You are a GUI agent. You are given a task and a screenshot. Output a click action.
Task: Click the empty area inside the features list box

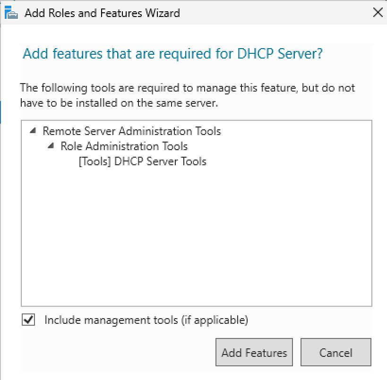click(196, 236)
